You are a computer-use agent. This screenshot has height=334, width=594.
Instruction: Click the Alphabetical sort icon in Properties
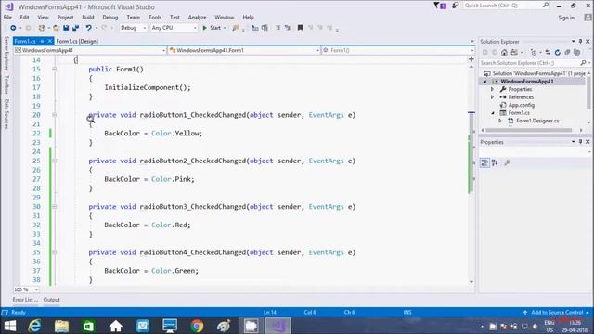[495, 163]
